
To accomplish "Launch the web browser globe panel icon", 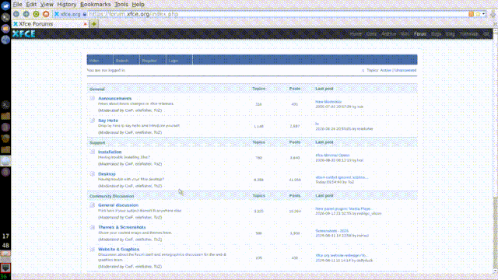I will coord(5,40).
